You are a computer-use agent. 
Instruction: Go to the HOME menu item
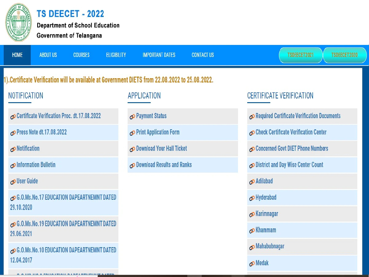point(17,55)
